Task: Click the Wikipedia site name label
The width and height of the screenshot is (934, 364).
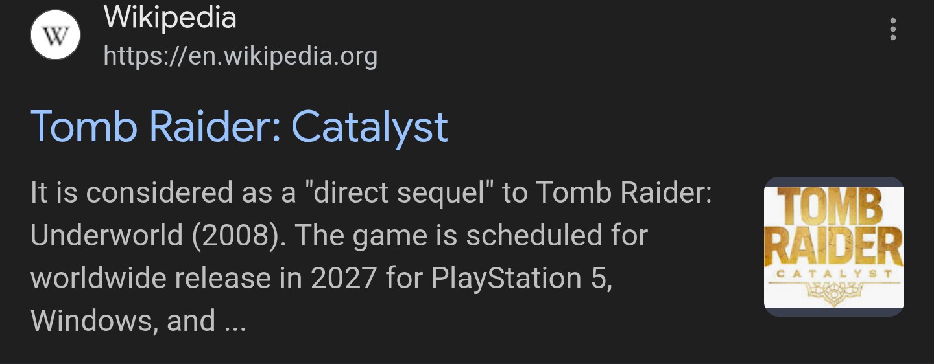Action: pos(170,17)
